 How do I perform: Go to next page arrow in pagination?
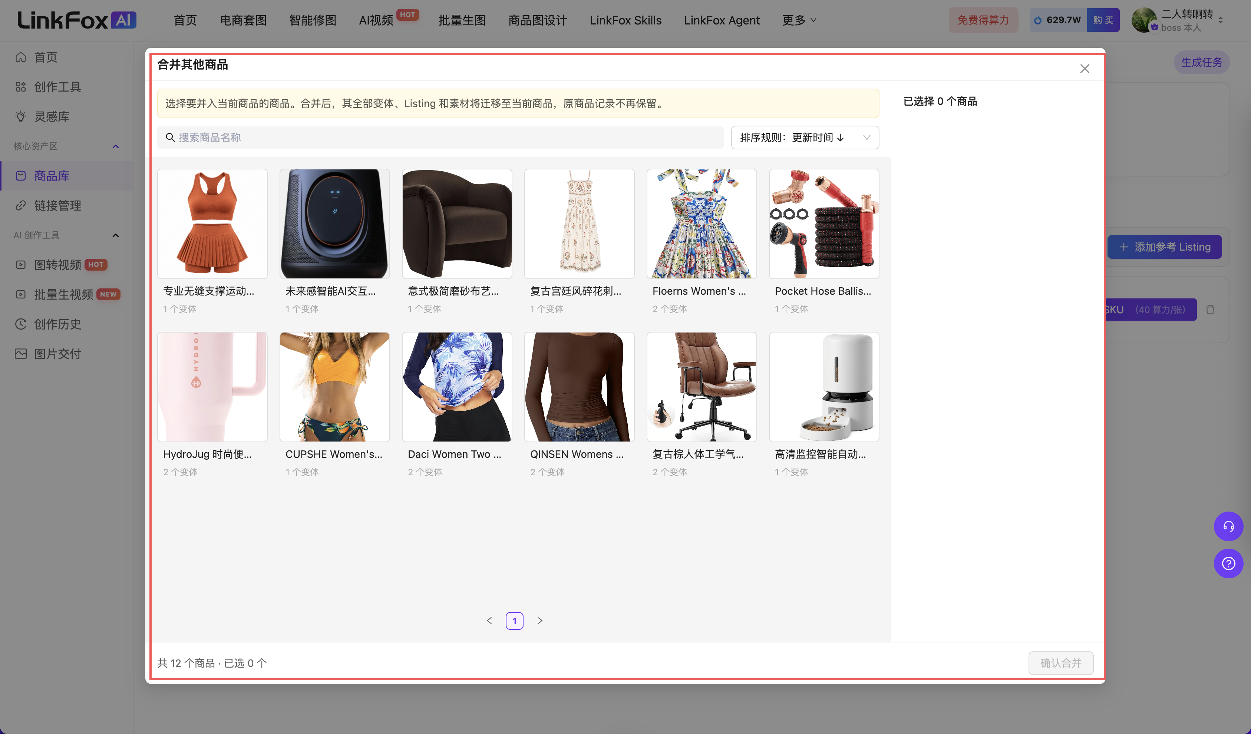tap(539, 620)
